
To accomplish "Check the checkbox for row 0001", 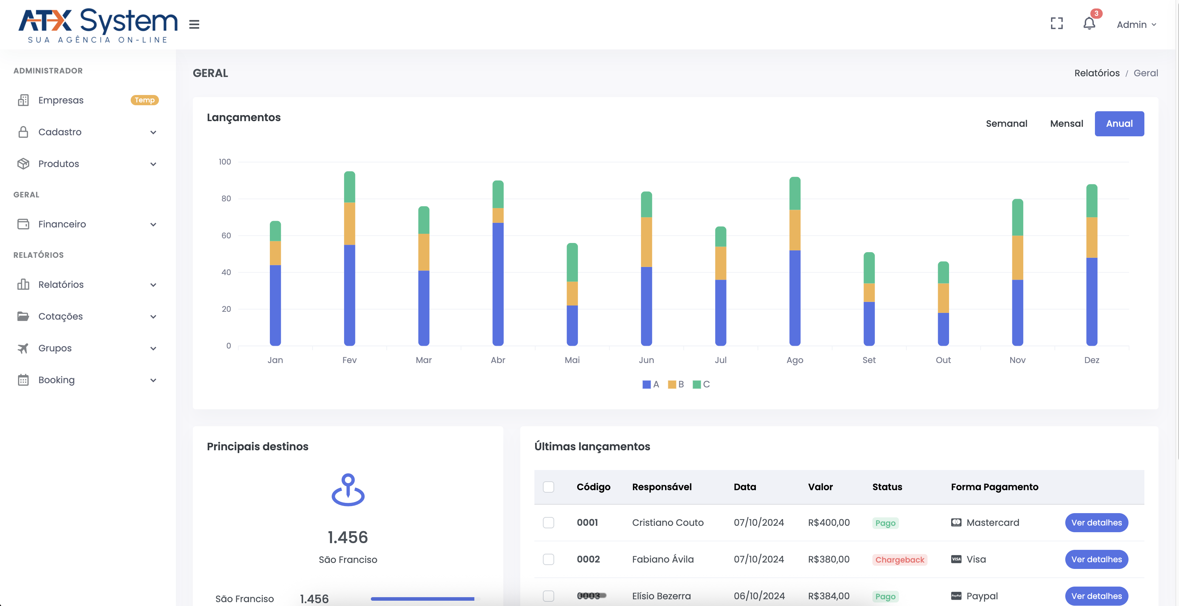I will [x=549, y=523].
